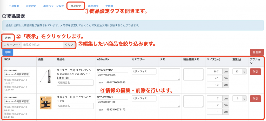
Task: Click 納品書用メモ textarea for metacil pencil
Action: point(193,75)
